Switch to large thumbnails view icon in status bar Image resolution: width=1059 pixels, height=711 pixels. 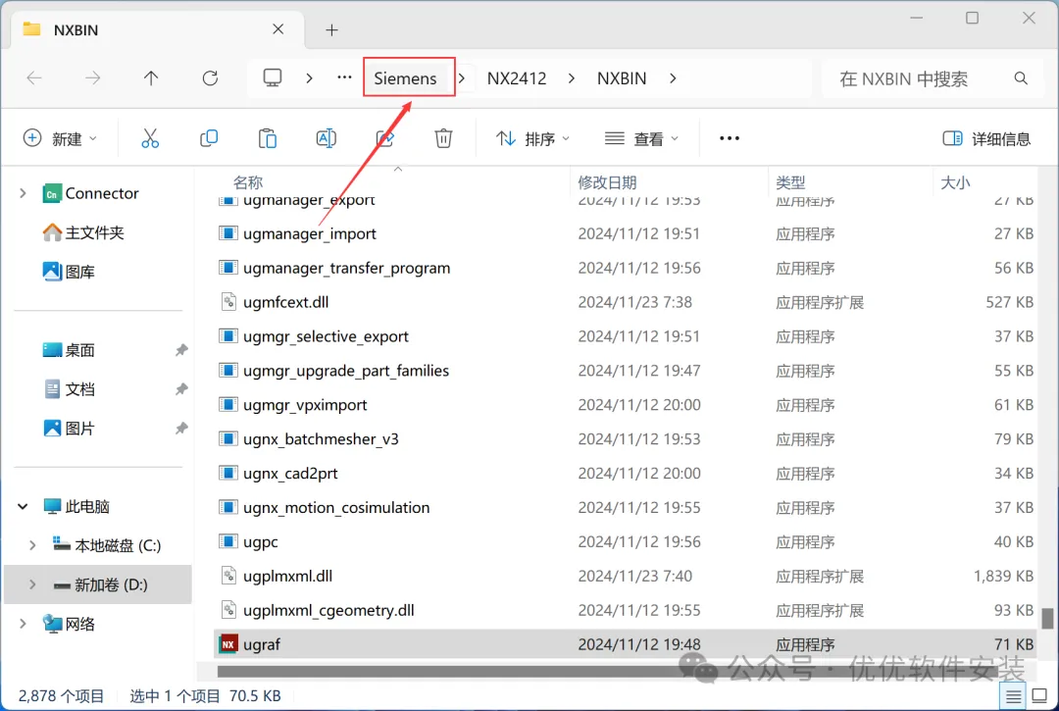point(1040,696)
